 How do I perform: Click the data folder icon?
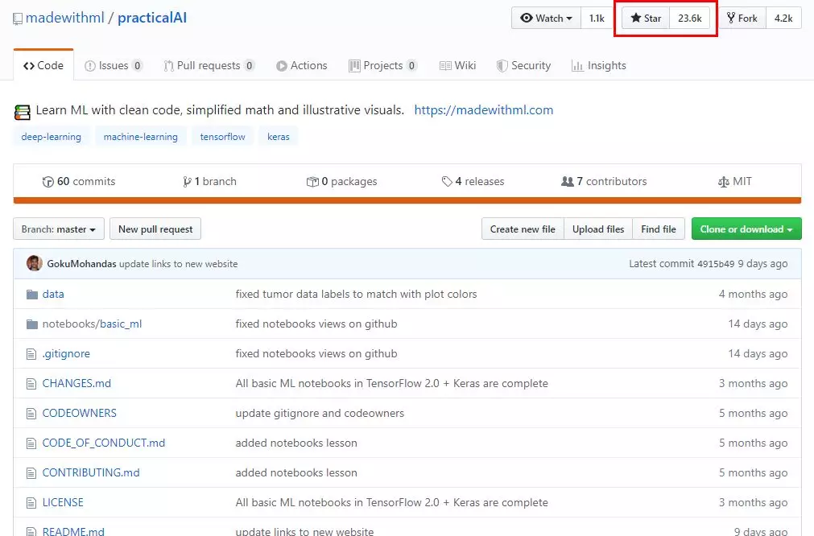click(x=32, y=295)
